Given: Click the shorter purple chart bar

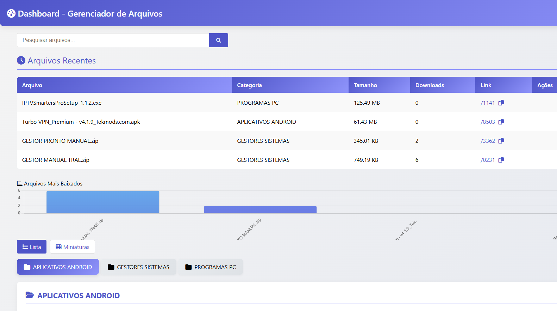Looking at the screenshot, I should 260,209.
